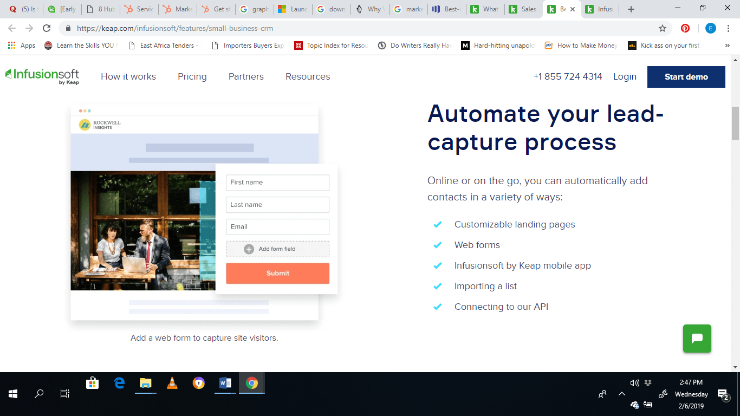This screenshot has height=416, width=740.
Task: Switch to the 8 Hub browser tab
Action: [x=101, y=9]
